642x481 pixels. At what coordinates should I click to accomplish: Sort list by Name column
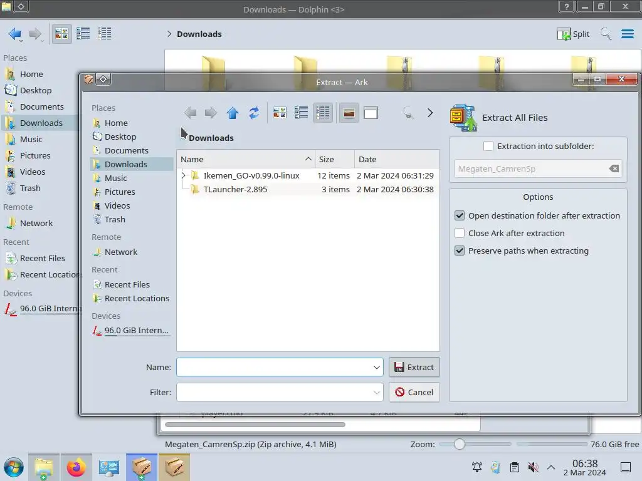point(246,159)
